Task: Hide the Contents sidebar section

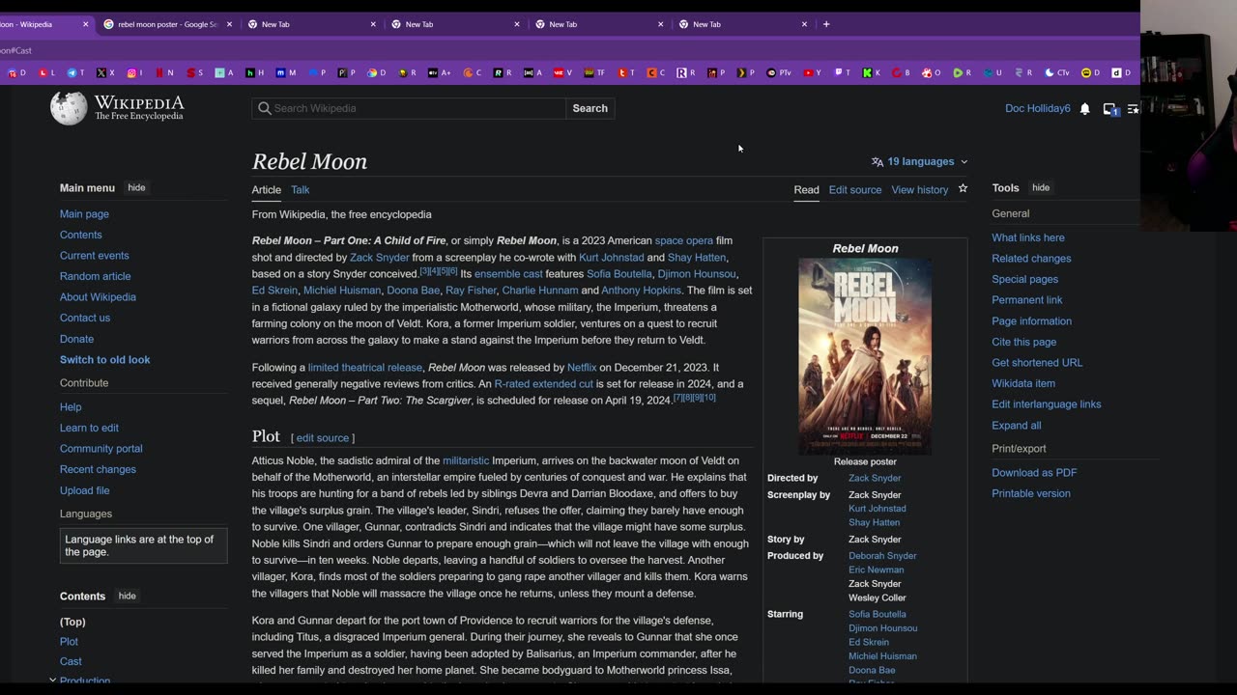Action: click(x=127, y=596)
